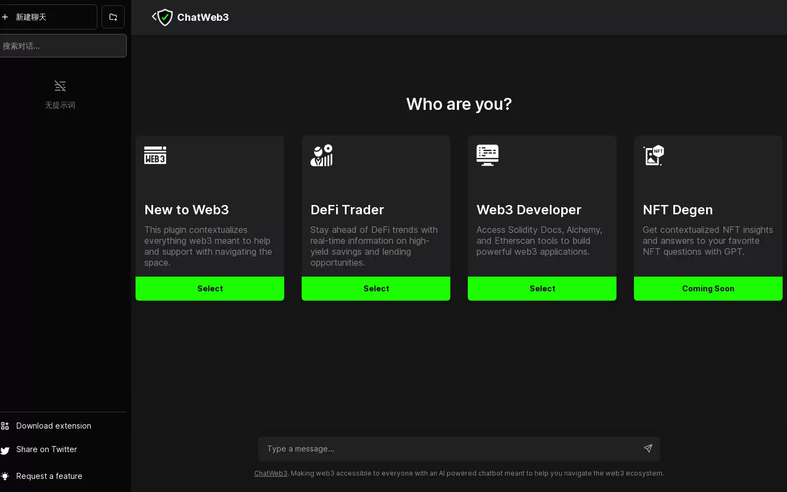This screenshot has width=787, height=492.
Task: Select the New to Web3 persona
Action: click(210, 289)
